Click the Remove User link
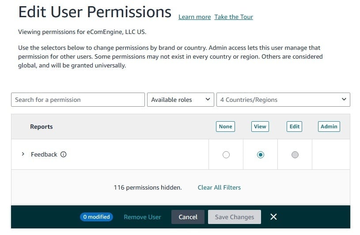Screen dimensions: 360x235 click(x=142, y=217)
